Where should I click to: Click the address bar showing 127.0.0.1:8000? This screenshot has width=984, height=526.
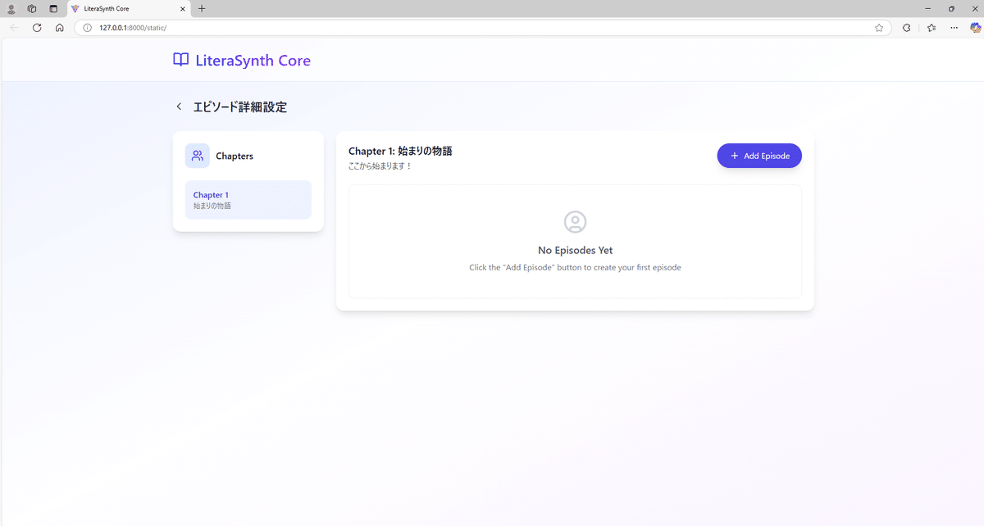[131, 27]
